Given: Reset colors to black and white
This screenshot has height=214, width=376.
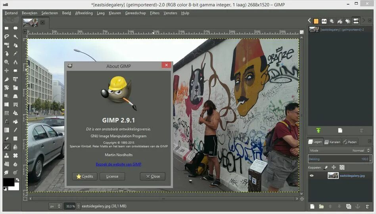Looking at the screenshot, I should click(x=5, y=189).
